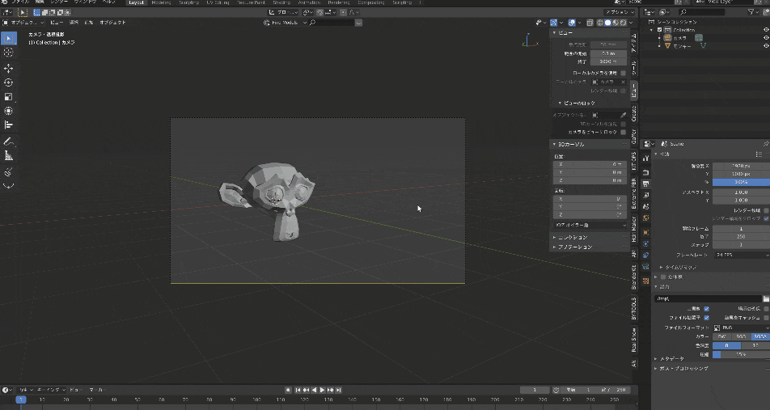Select the Annotate tool
The height and width of the screenshot is (410, 770).
pyautogui.click(x=9, y=142)
